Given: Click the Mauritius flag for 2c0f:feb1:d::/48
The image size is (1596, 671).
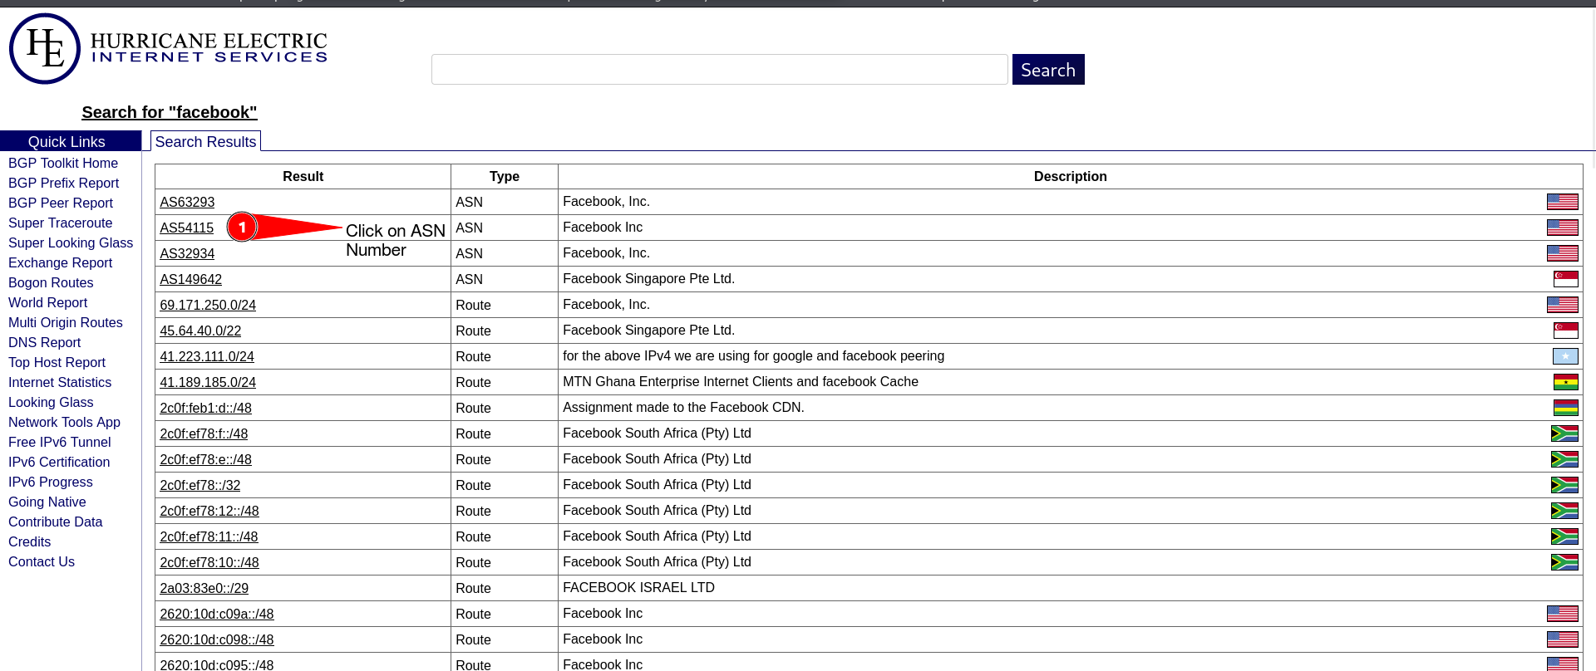Looking at the screenshot, I should click(1565, 408).
